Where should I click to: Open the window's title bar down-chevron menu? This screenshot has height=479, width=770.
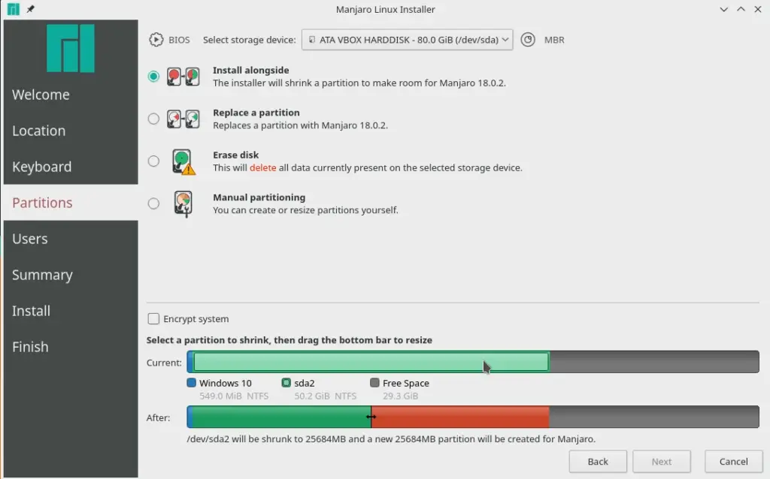(724, 9)
